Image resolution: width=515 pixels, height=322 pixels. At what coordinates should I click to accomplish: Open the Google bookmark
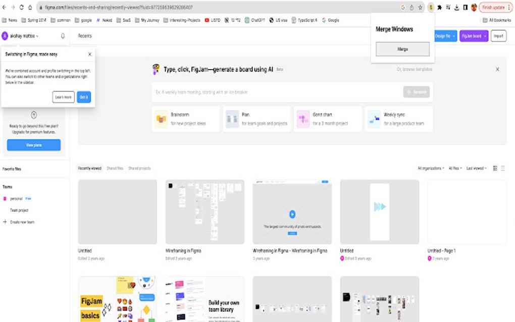pos(330,20)
